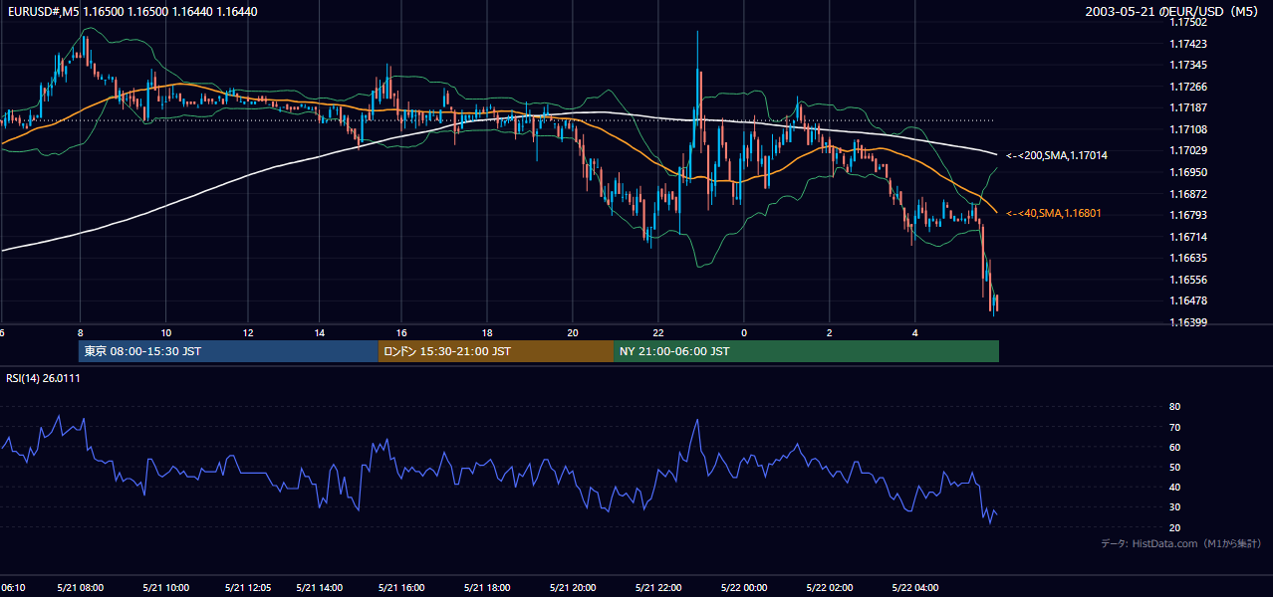Click price axis value 1.16478
1273x597 pixels.
click(1187, 300)
